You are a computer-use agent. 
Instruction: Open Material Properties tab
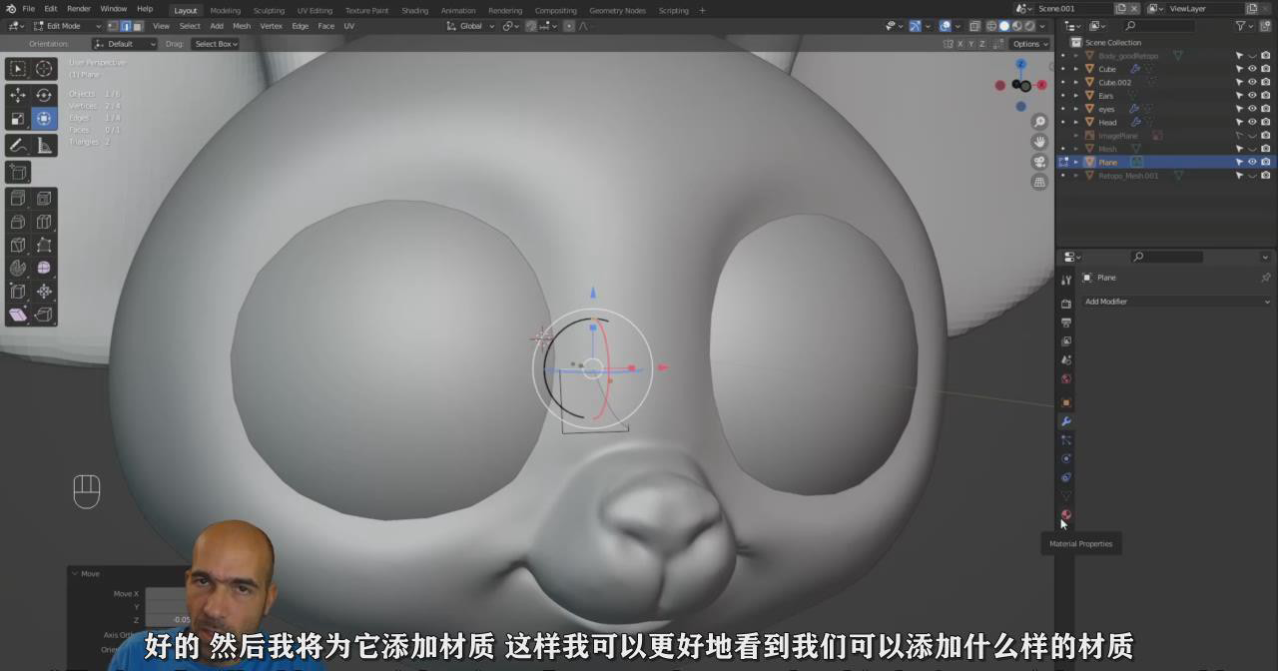[x=1066, y=515]
